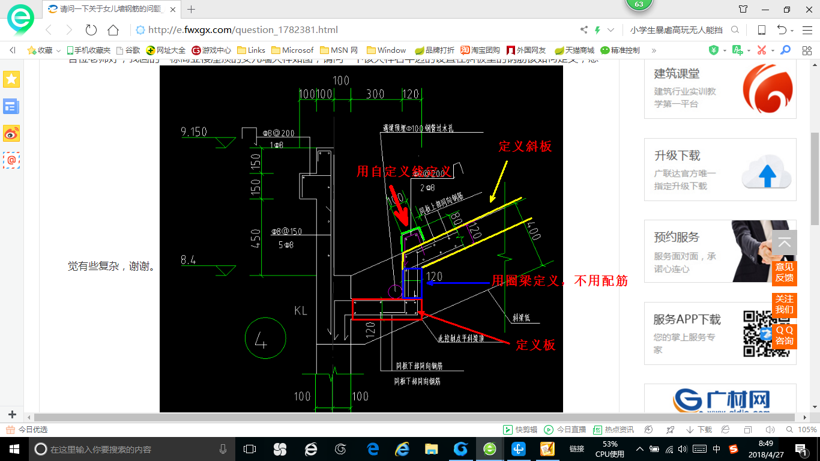Image resolution: width=820 pixels, height=461 pixels.
Task: Open the 游戏中心 bookmark
Action: point(211,50)
